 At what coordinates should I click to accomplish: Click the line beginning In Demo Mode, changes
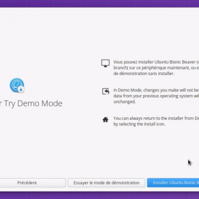click(156, 90)
